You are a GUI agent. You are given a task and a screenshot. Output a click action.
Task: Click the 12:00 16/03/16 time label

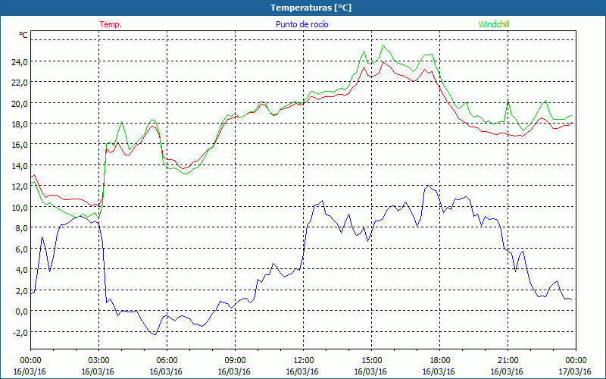pyautogui.click(x=302, y=366)
